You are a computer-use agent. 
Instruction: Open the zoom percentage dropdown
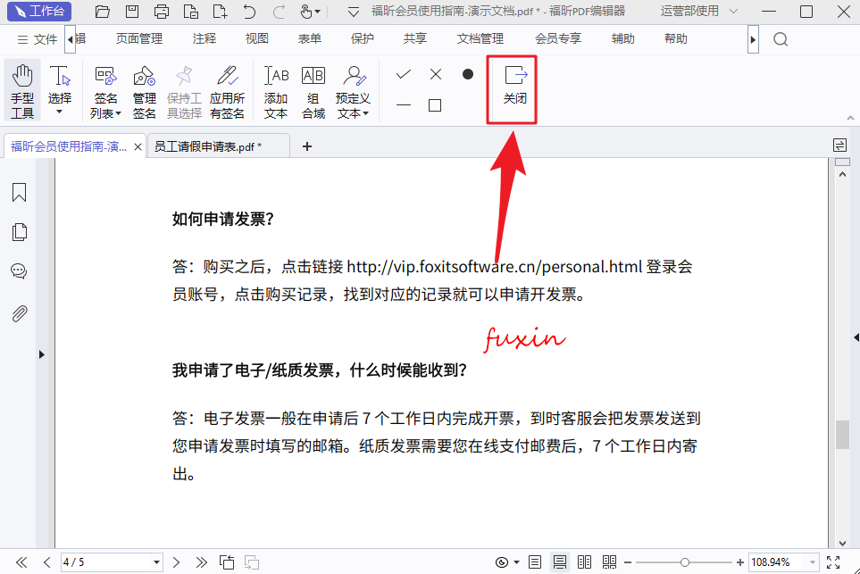click(812, 562)
